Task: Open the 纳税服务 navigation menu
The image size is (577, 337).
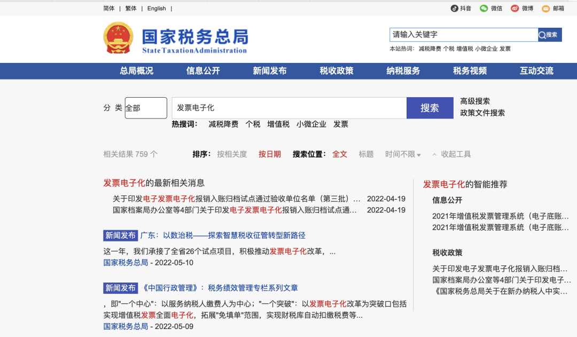Action: point(402,70)
